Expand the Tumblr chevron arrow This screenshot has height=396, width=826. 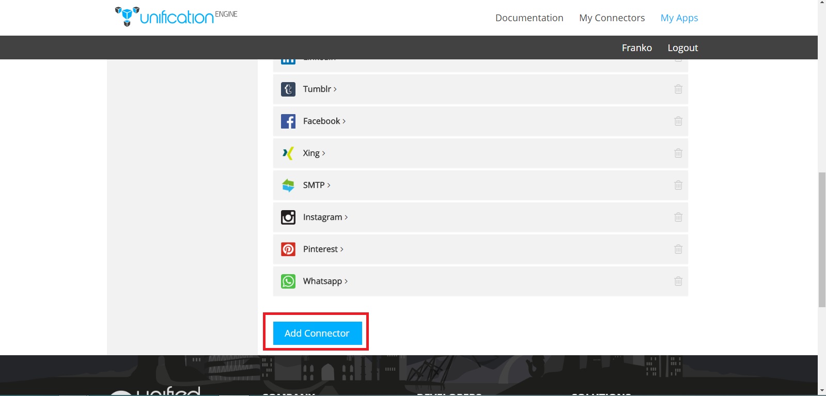point(335,89)
